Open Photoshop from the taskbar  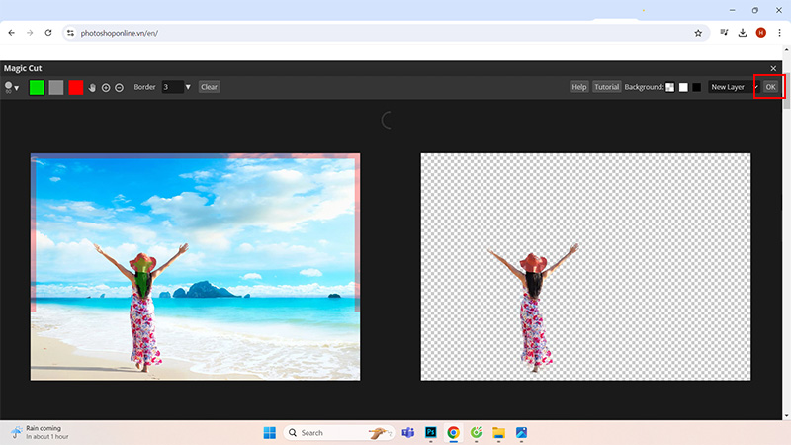pyautogui.click(x=431, y=433)
